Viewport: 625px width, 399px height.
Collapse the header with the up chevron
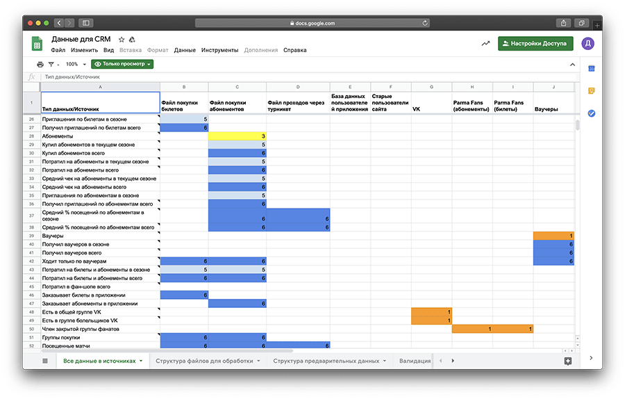[572, 64]
